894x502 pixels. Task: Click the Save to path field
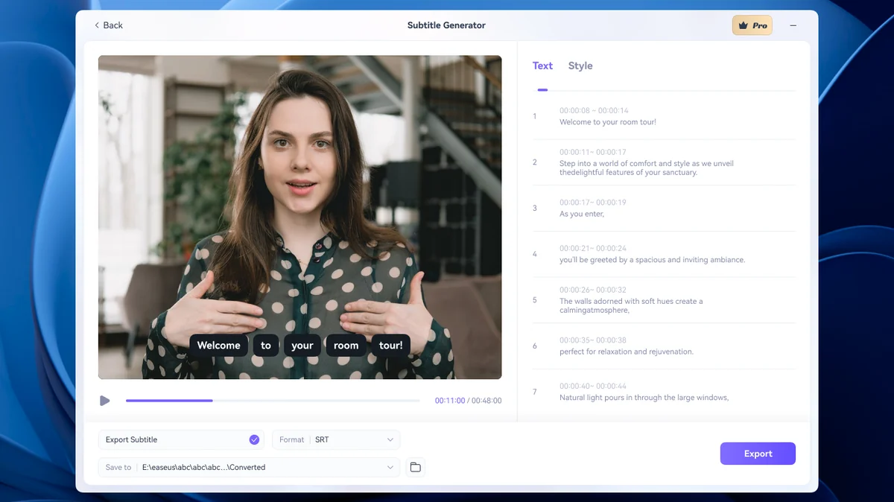(250, 467)
